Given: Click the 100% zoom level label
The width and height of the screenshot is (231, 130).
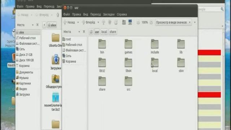Looking at the screenshot, I should point(144,22).
